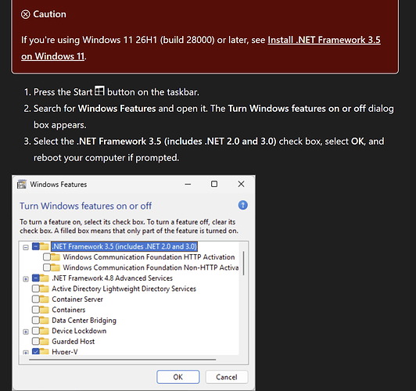Select the .NET Framework 3.5 (includes .NET 2.0 and 3.0) row text
416x391 pixels.
click(x=124, y=246)
